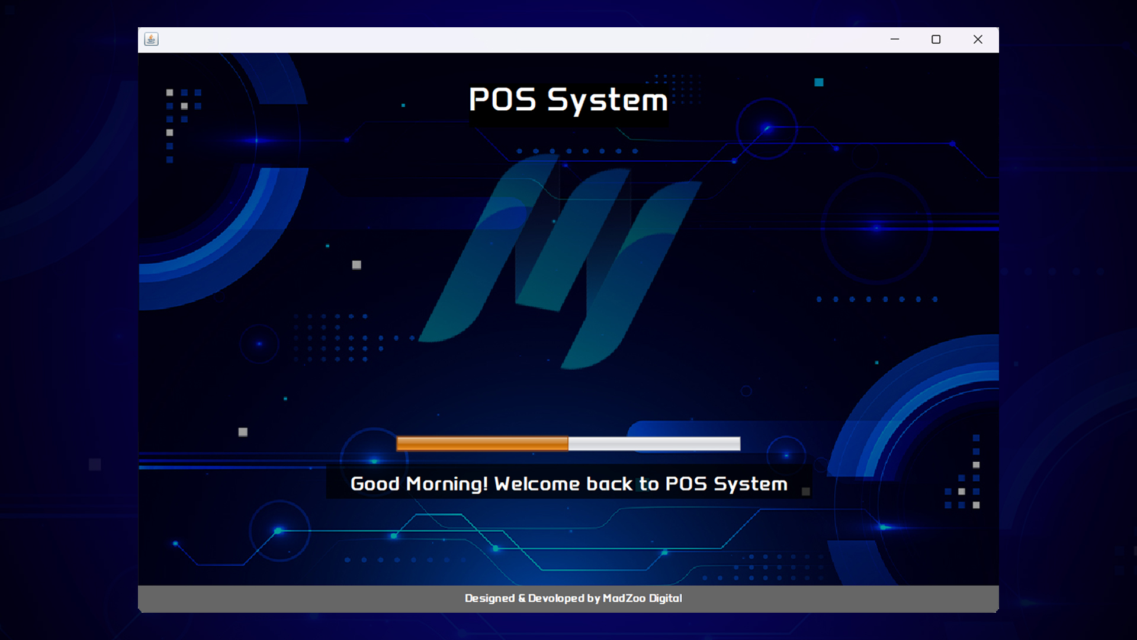Click the MadZoo logo in the center
1137x640 pixels.
pos(560,261)
